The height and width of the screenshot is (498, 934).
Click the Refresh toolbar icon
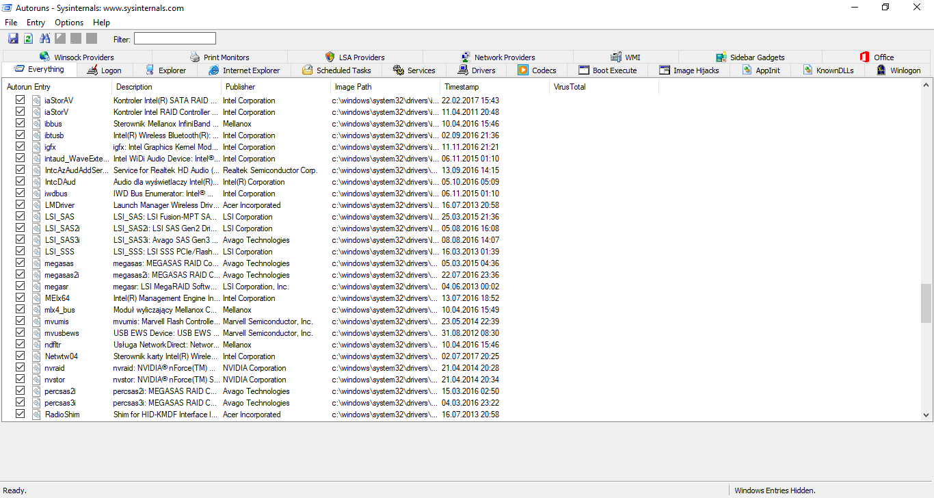point(29,38)
